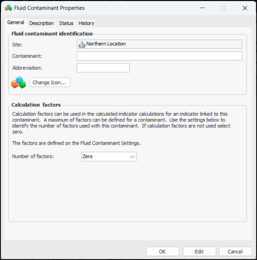Close the Fluid Contaminant Properties dialog

[x=245, y=8]
